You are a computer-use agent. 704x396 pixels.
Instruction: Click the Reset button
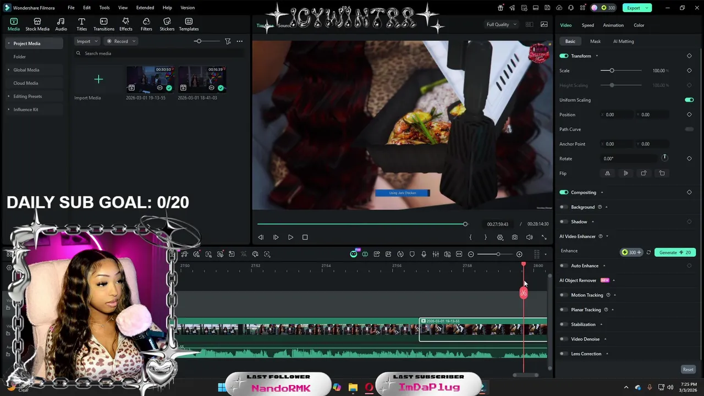pos(688,370)
